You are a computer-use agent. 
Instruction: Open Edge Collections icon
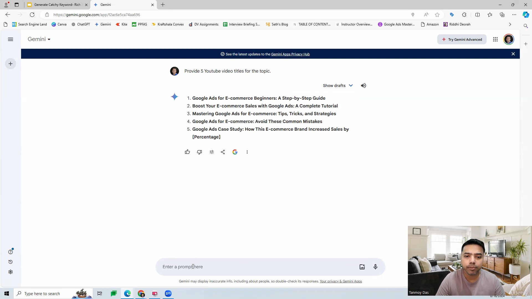(502, 15)
